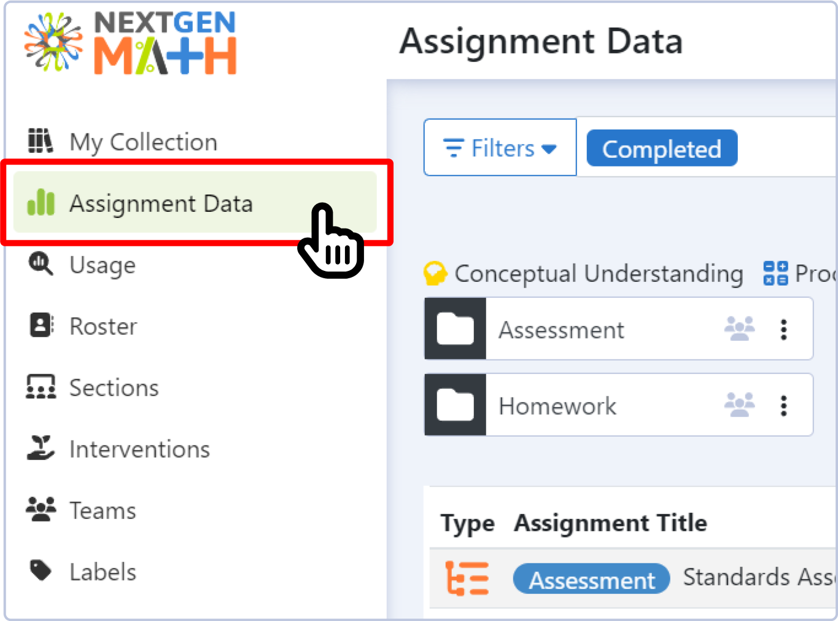Select the My Collection sidebar icon

click(x=39, y=141)
